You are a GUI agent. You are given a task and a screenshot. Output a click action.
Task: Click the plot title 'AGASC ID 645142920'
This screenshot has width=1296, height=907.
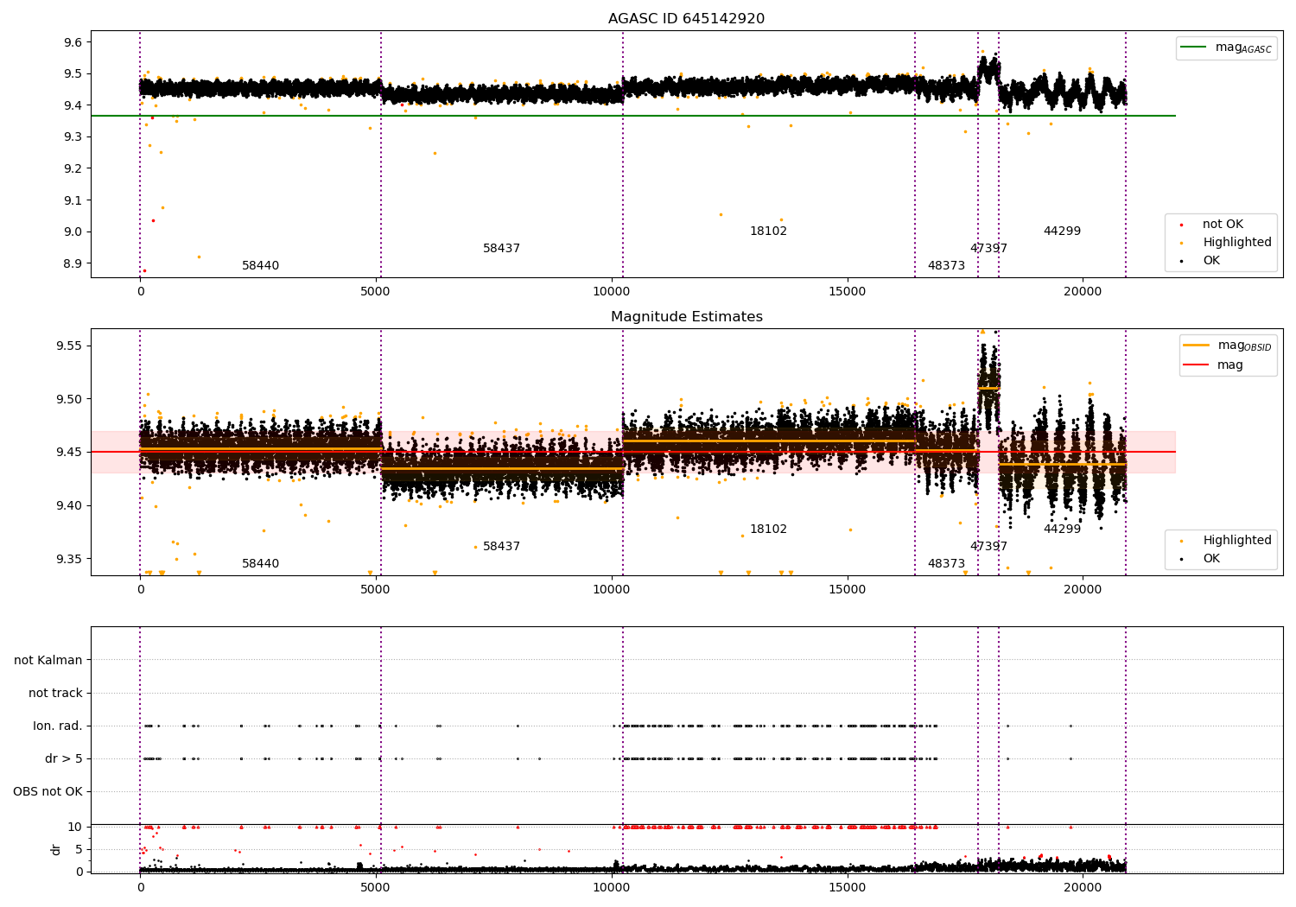pos(686,19)
